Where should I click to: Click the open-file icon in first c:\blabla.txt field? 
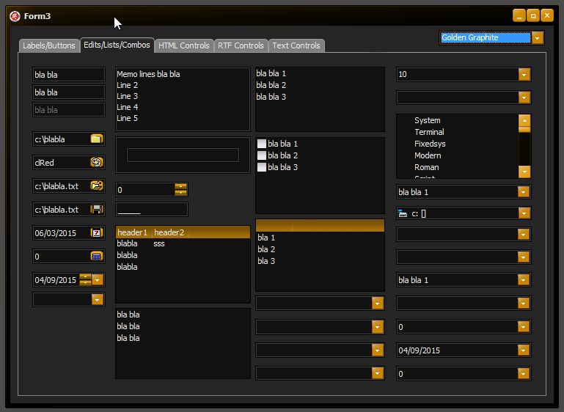coord(96,185)
